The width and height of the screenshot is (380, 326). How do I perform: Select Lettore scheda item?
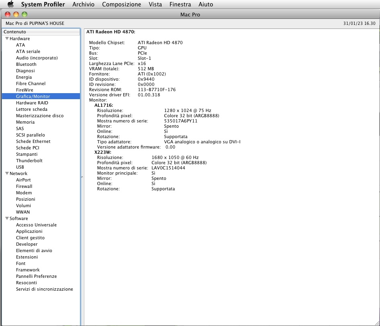(32, 109)
